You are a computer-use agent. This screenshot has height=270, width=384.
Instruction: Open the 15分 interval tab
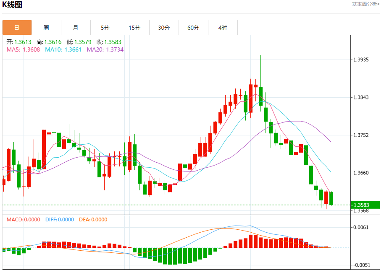[x=134, y=28]
